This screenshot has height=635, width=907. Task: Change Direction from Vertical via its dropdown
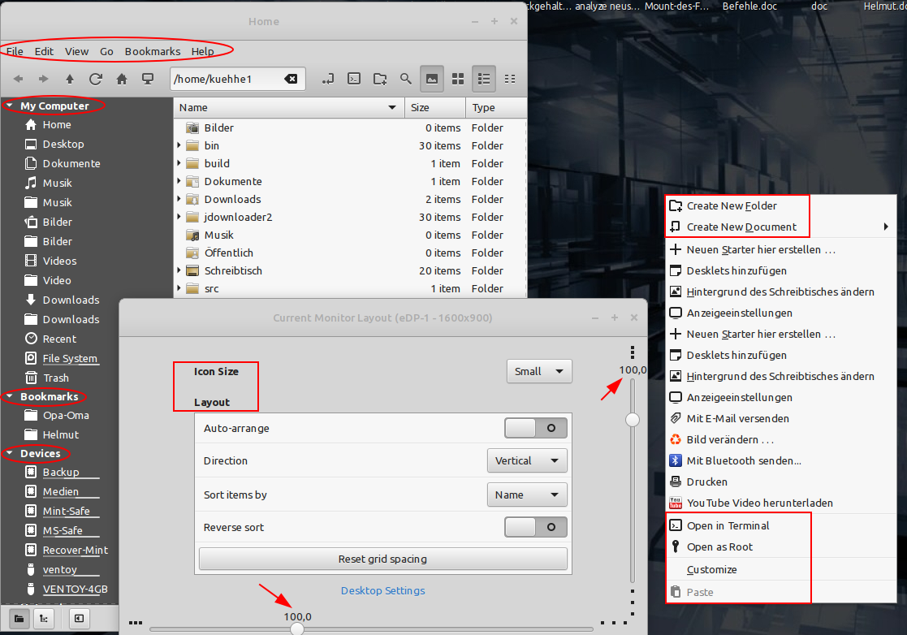527,460
